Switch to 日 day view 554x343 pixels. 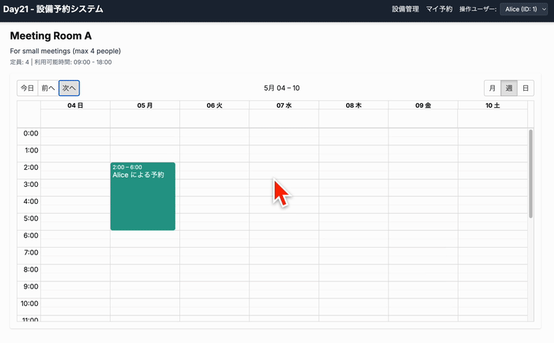(x=526, y=88)
